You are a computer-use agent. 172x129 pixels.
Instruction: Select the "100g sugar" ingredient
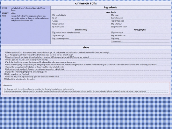point(115,15)
